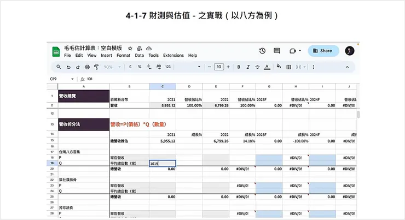Select the 14.18% growth cell
The image size is (405, 220).
click(242, 141)
